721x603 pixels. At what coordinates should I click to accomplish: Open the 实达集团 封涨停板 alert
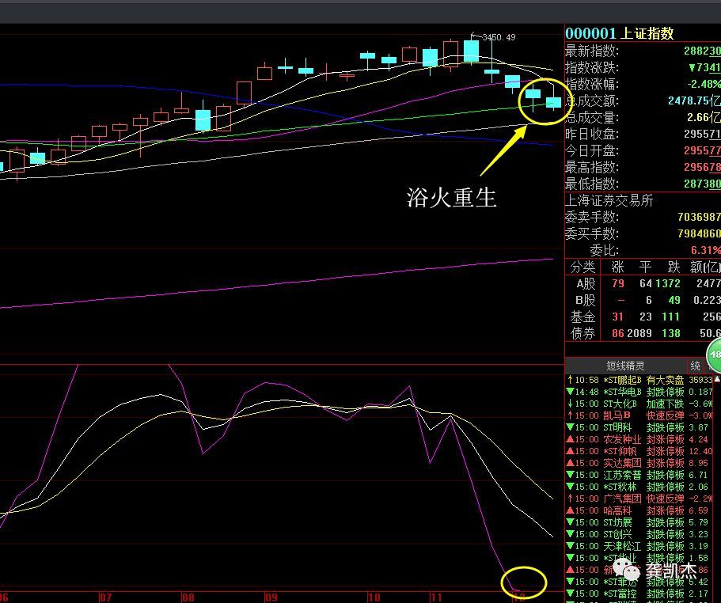[639, 463]
